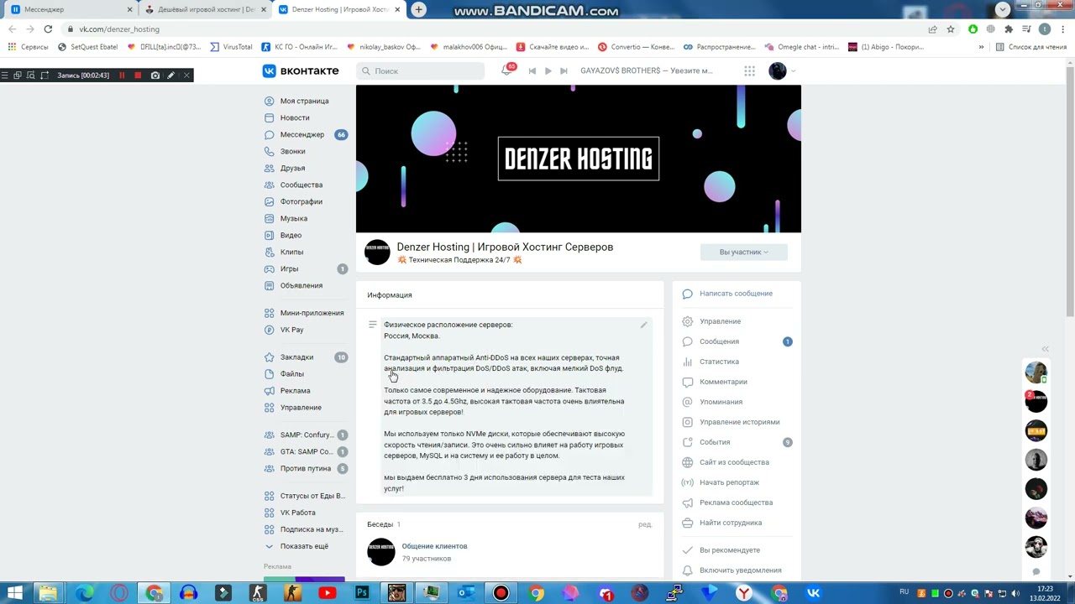Viewport: 1075px width, 604px height.
Task: Click ред. next to Беседы
Action: 645,524
